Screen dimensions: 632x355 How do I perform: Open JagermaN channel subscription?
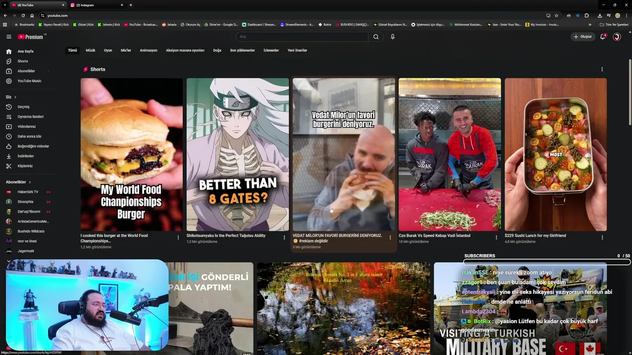click(26, 251)
